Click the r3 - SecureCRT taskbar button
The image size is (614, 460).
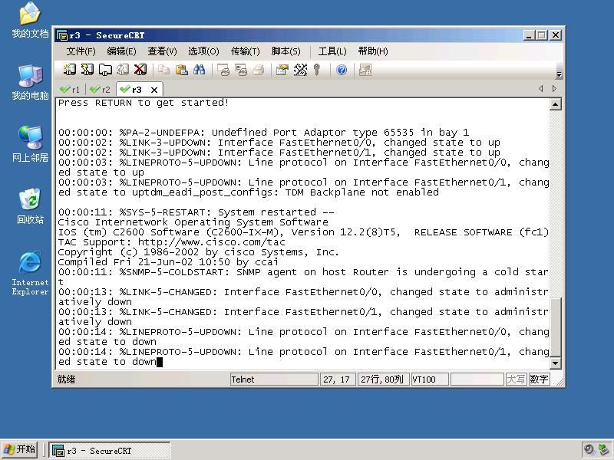(110, 450)
